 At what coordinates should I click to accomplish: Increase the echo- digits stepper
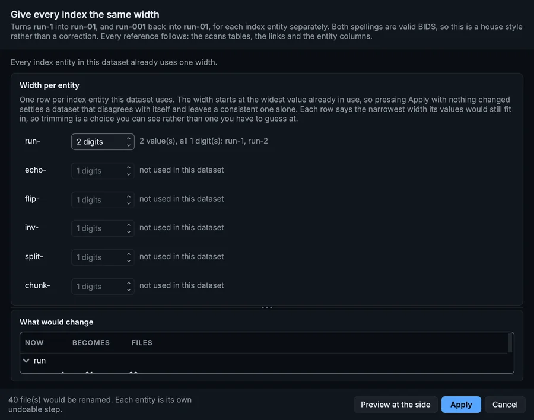(x=128, y=167)
